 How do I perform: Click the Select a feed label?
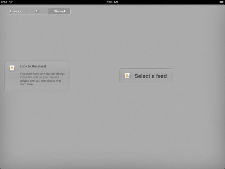(x=151, y=76)
